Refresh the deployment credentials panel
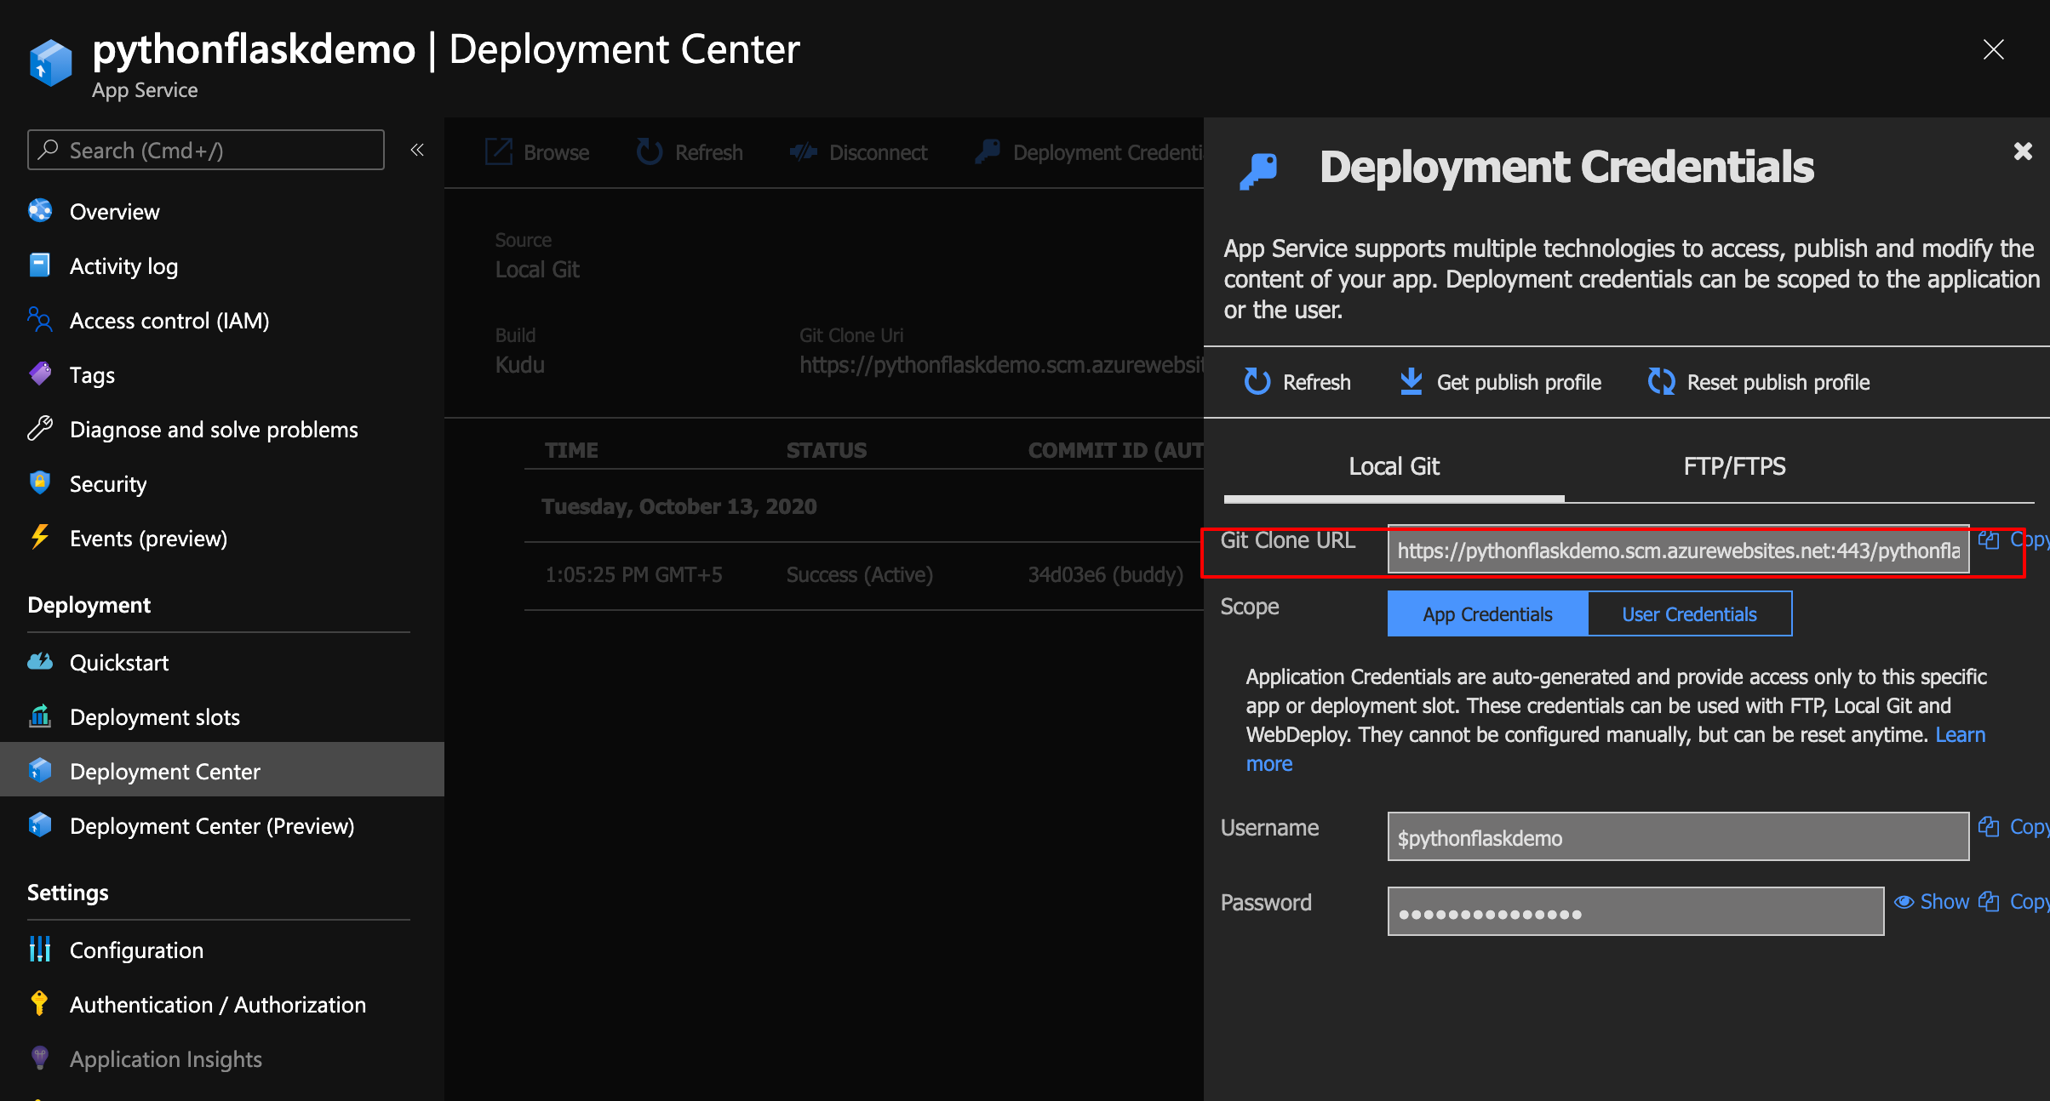This screenshot has width=2050, height=1101. [x=1297, y=382]
